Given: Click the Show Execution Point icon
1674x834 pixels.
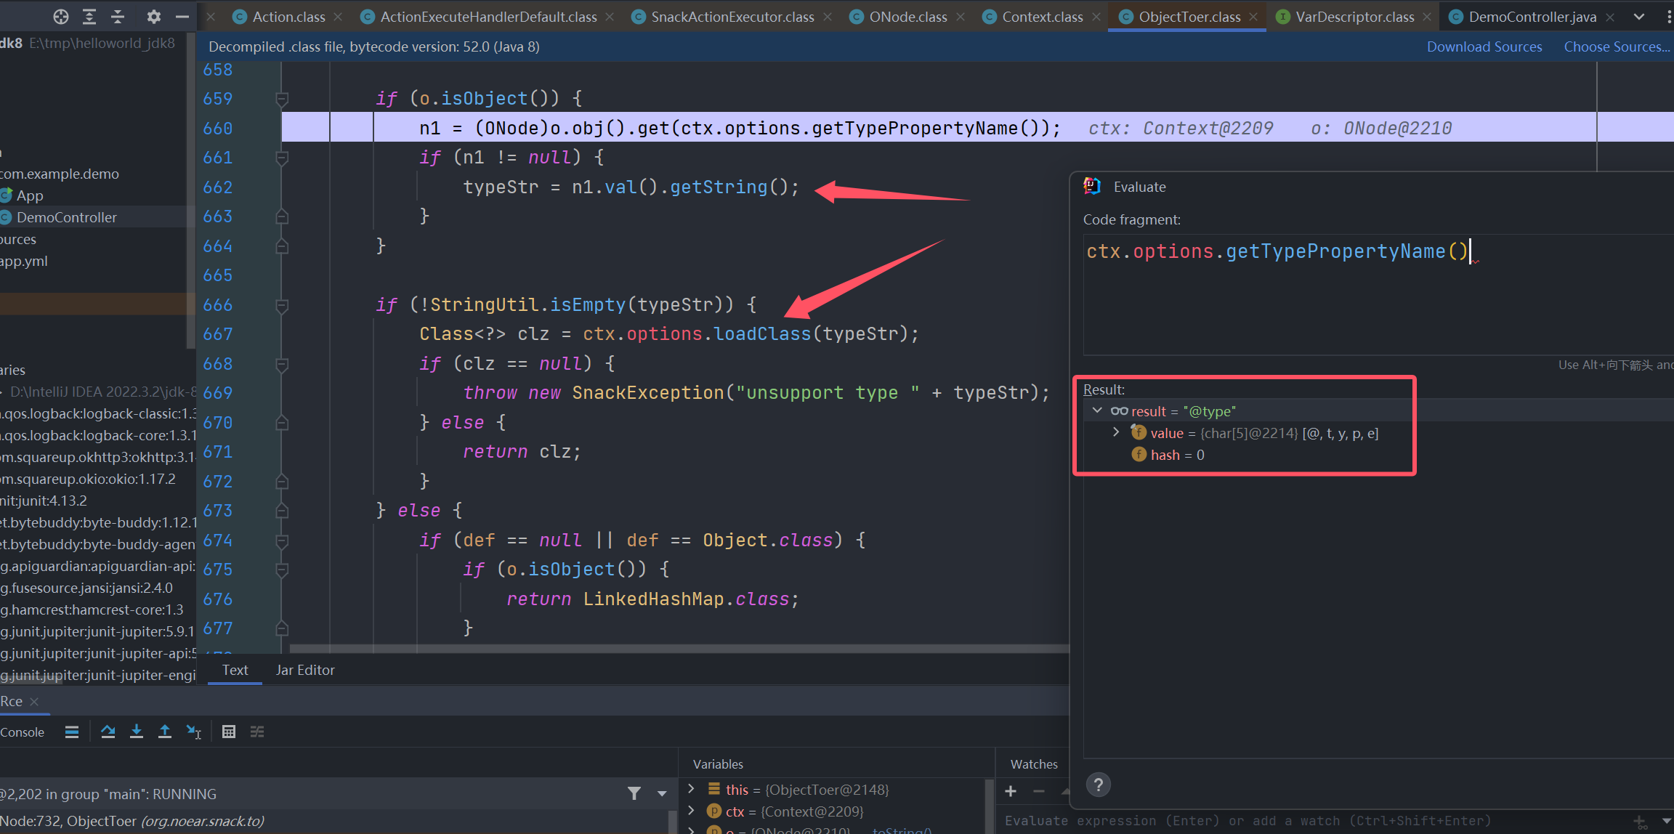Looking at the screenshot, I should [x=72, y=732].
